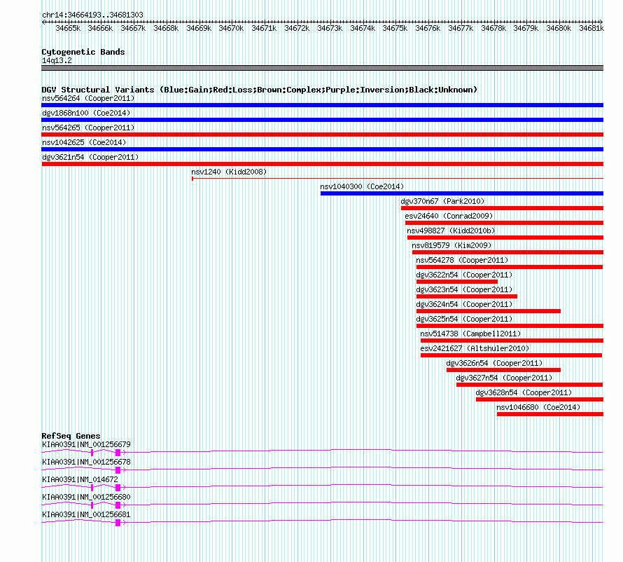
Task: Select the dgv1868n100 (Coe2014) variant label
Action: (86, 113)
